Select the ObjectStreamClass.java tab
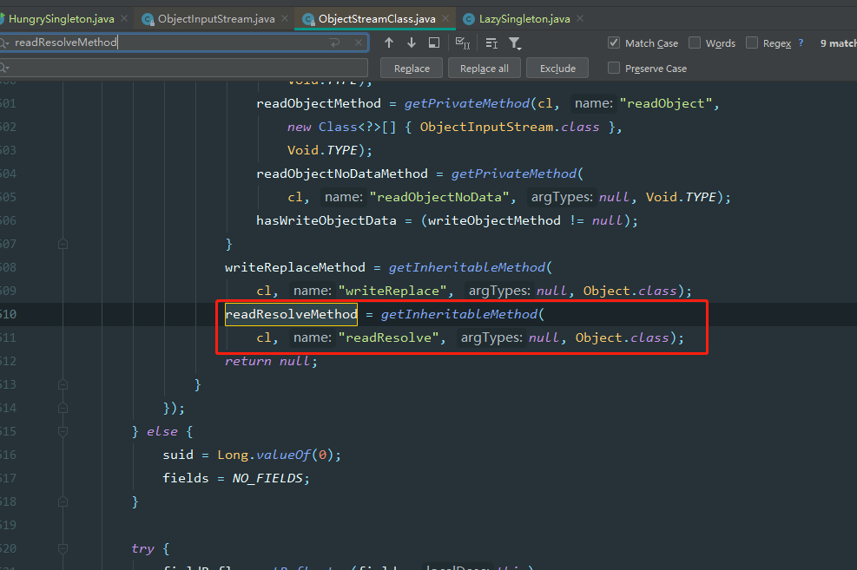Screen dimensions: 857x570 click(377, 18)
